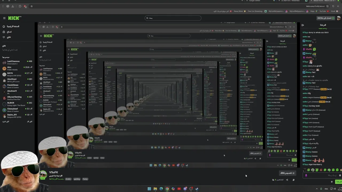The image size is (342, 192).
Task: Click the red extension icon in toolbar
Action: click(x=25, y=6)
